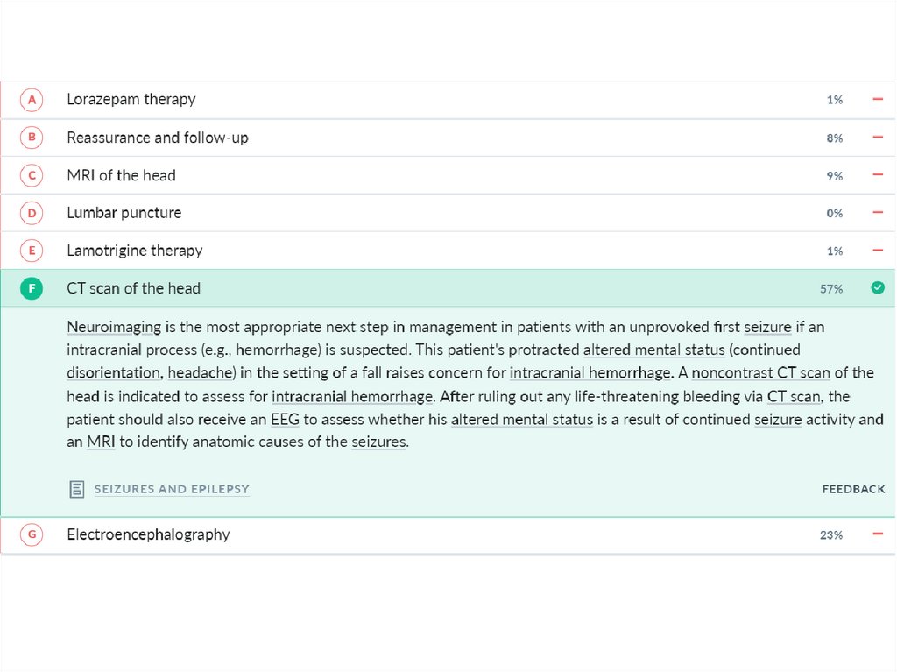Viewport: 897px width, 672px height.
Task: Click the green correct checkmark icon
Action: point(878,287)
